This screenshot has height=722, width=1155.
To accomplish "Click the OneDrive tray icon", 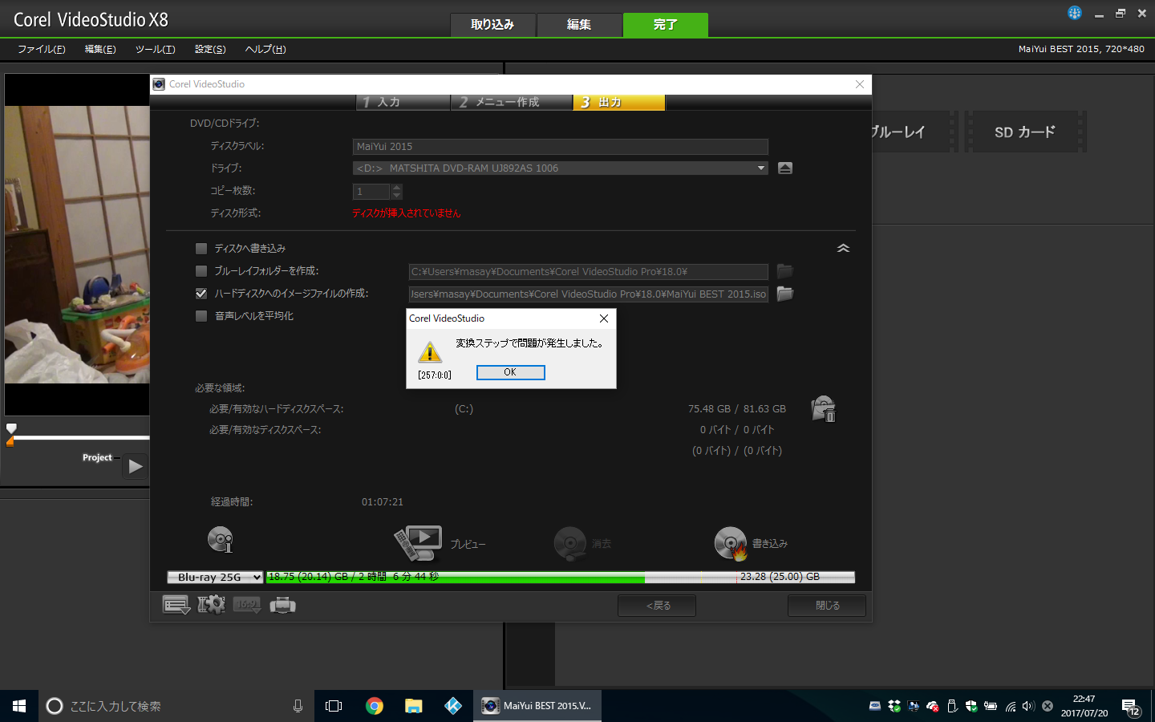I will click(933, 706).
